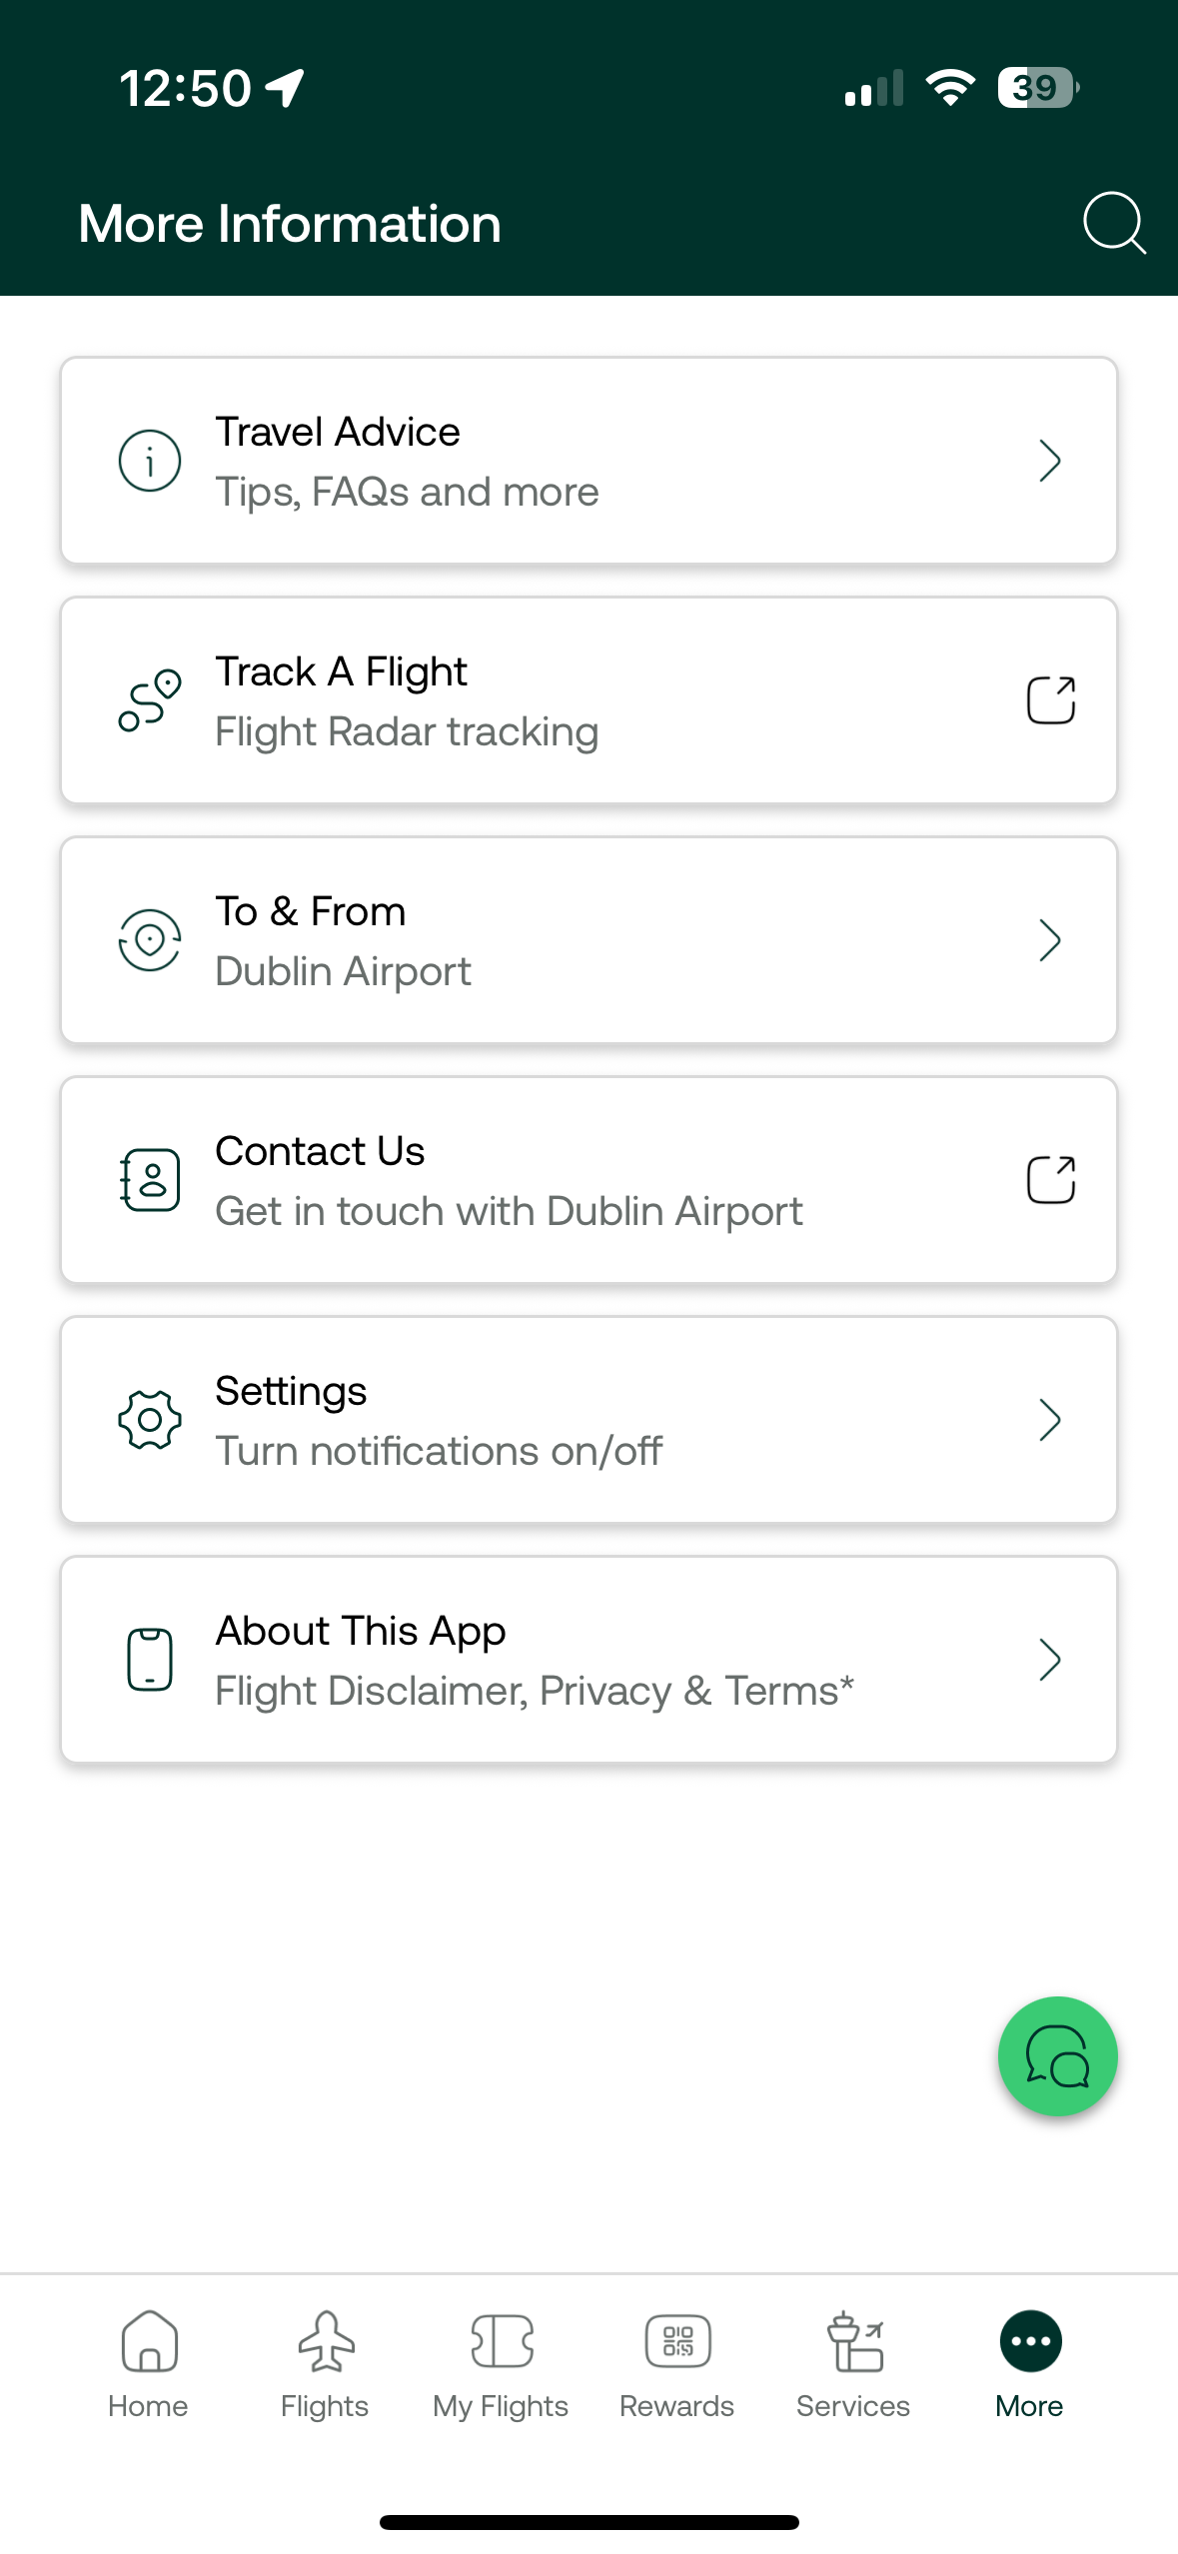
Task: Expand Travel Advice with its chevron
Action: 1049,461
